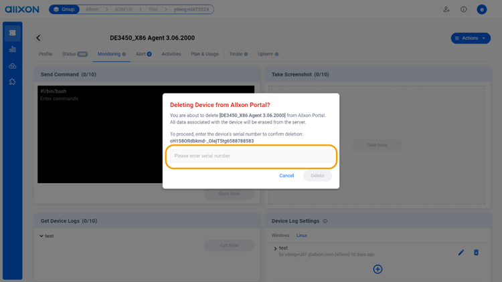The height and width of the screenshot is (282, 502).
Task: Open the user avatar menu
Action: tap(481, 9)
